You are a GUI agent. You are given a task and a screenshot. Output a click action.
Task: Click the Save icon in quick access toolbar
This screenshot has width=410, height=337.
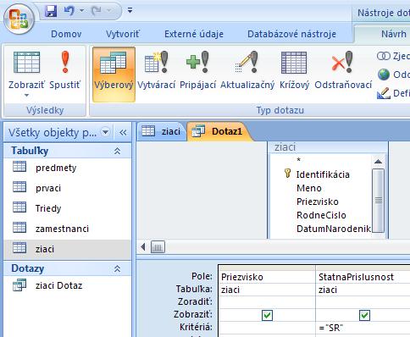(51, 11)
